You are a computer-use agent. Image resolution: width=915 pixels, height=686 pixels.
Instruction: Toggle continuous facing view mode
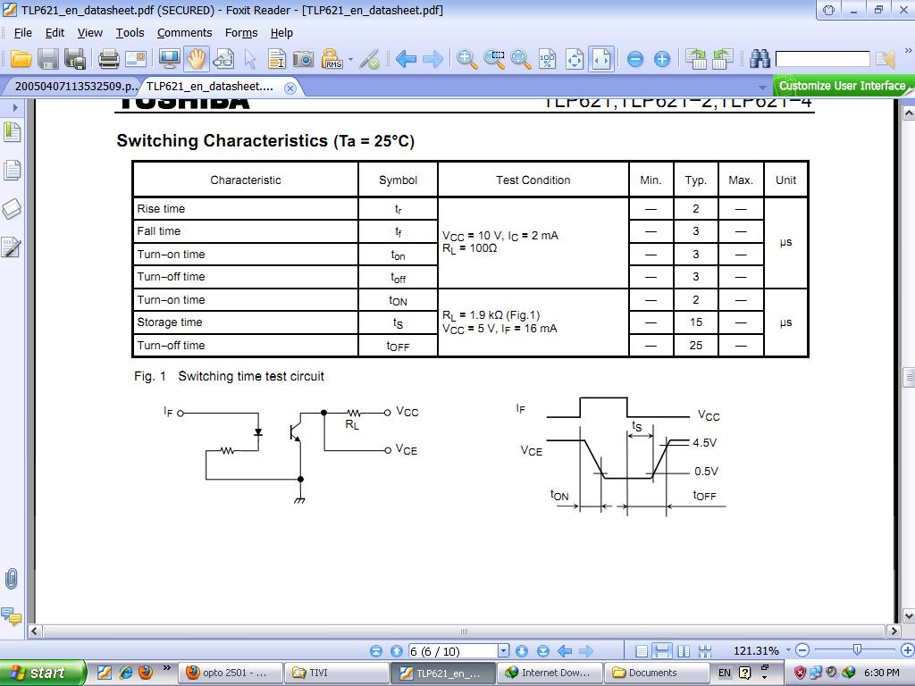(705, 651)
